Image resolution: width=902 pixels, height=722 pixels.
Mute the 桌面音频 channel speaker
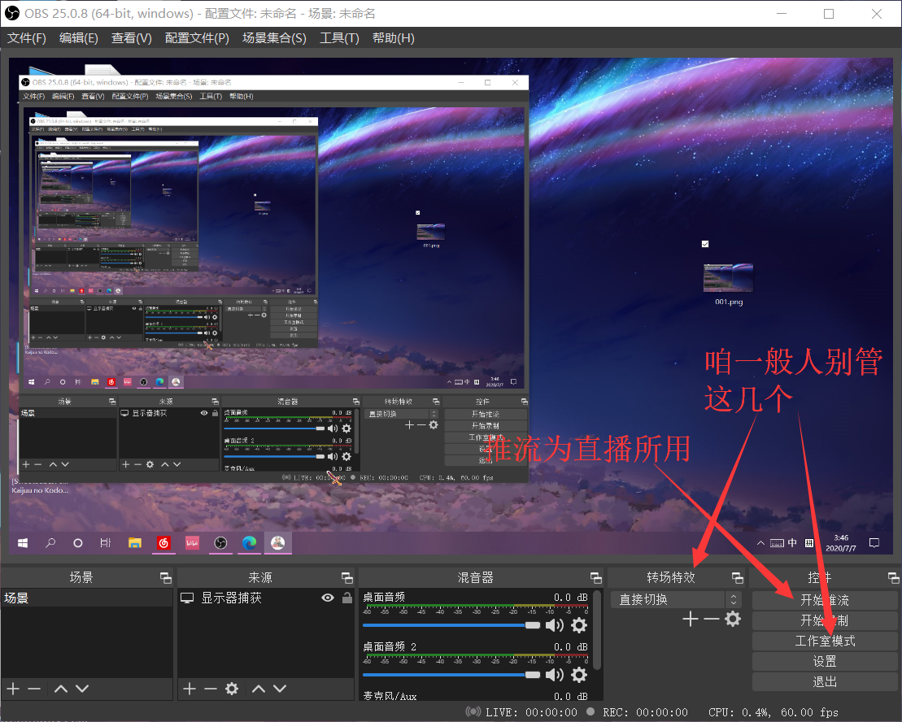tap(555, 625)
